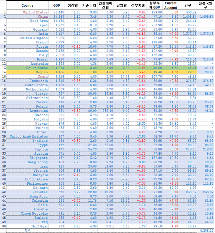Select row number 13 cell
The height and width of the screenshot is (233, 215).
[3, 68]
